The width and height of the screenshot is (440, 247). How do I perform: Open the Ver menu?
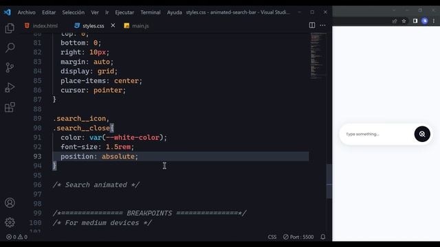[x=95, y=12]
